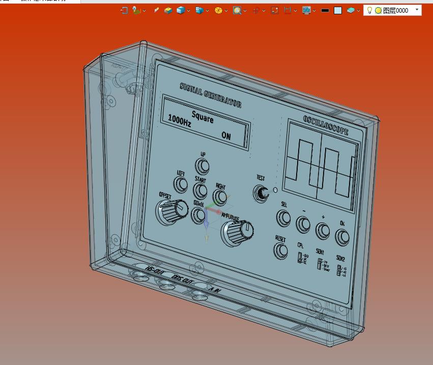Open the zoom options dropdown arrow
The image size is (433, 365).
point(245,11)
